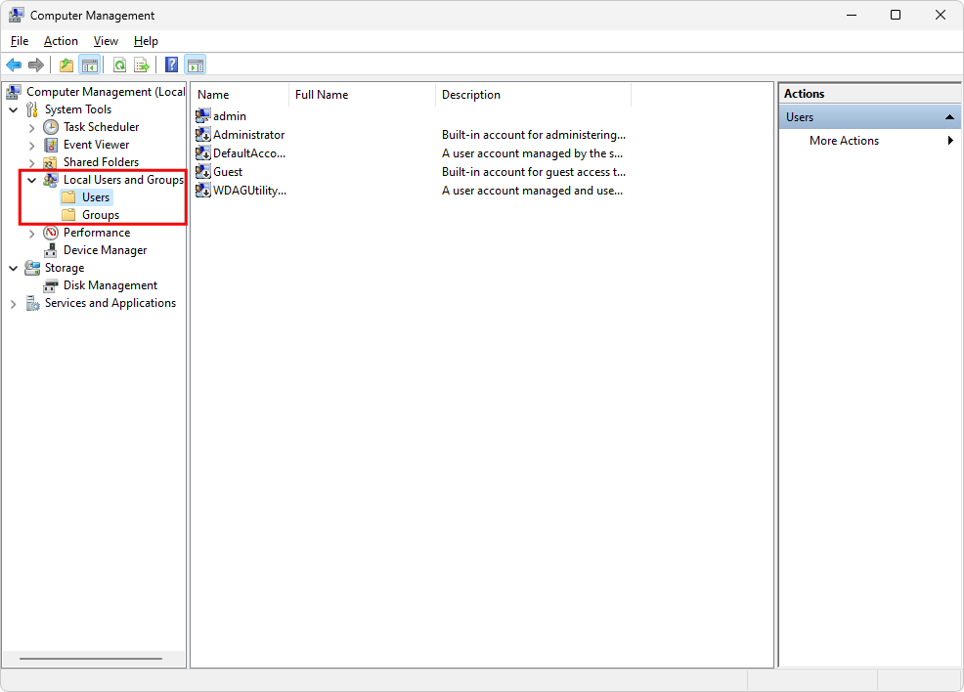This screenshot has height=692, width=964.
Task: Expand the Event Viewer node
Action: 32,146
